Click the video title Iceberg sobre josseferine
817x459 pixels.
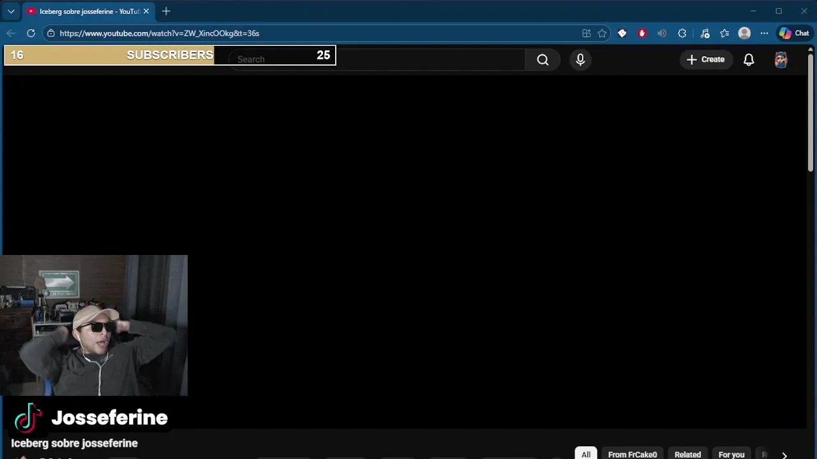point(74,443)
